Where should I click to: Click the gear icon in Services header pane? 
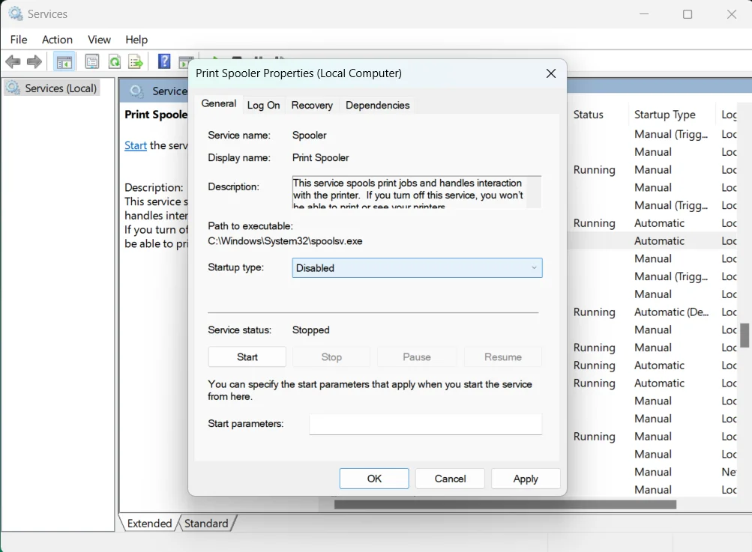(136, 91)
